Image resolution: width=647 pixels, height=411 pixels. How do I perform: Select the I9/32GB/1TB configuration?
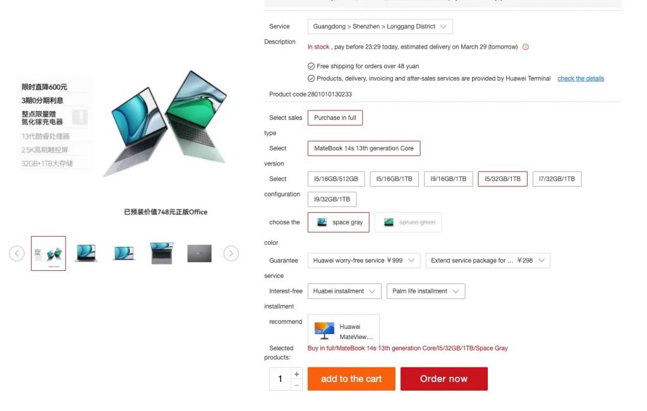[332, 199]
